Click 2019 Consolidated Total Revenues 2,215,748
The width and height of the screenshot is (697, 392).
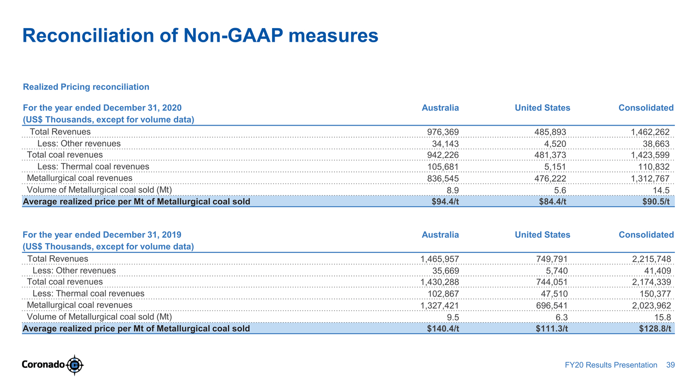652,259
